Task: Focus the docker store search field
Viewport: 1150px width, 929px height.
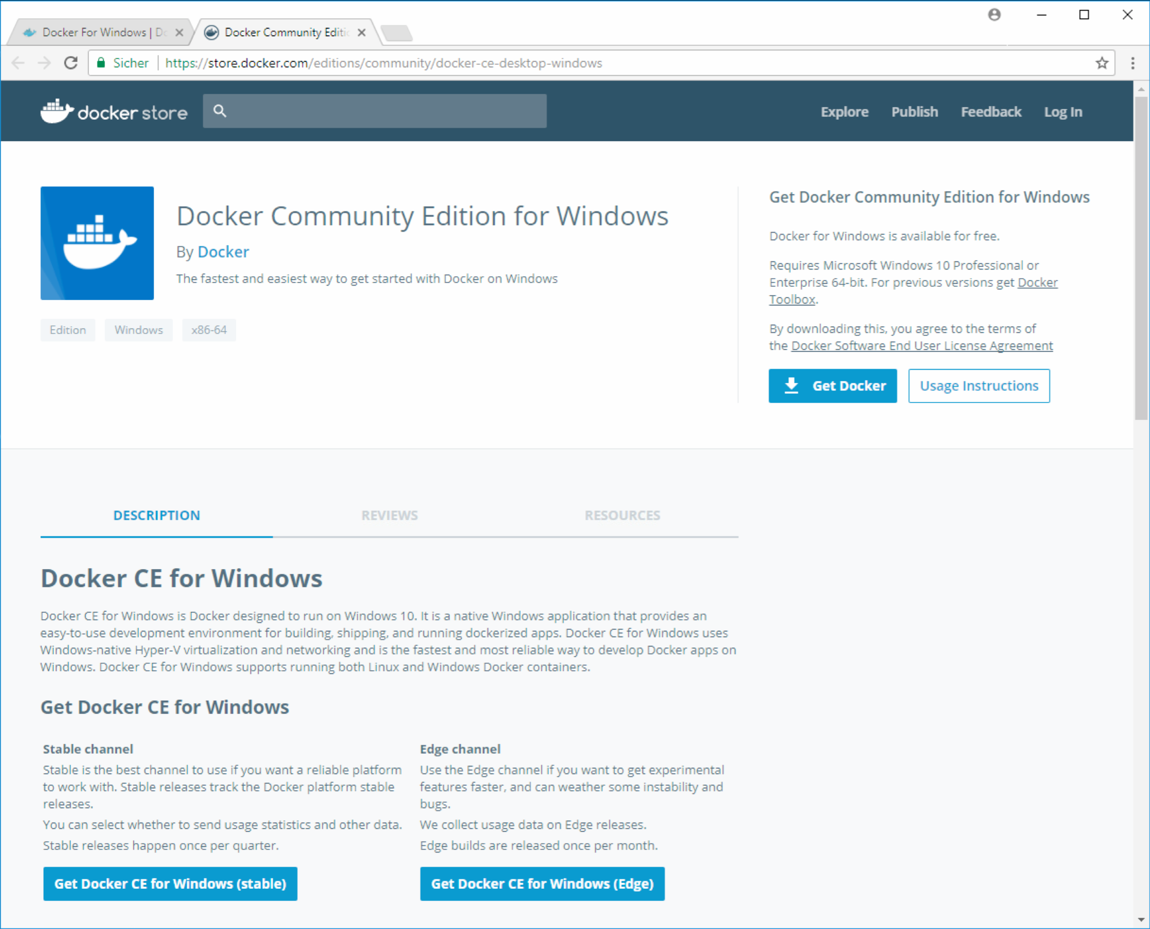Action: tap(374, 111)
